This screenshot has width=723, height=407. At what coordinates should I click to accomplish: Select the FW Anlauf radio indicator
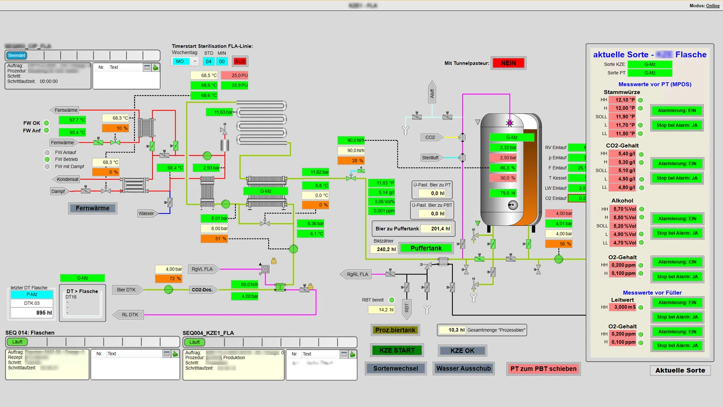point(47,153)
